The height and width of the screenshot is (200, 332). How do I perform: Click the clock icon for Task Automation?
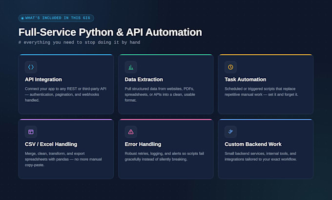click(x=230, y=67)
